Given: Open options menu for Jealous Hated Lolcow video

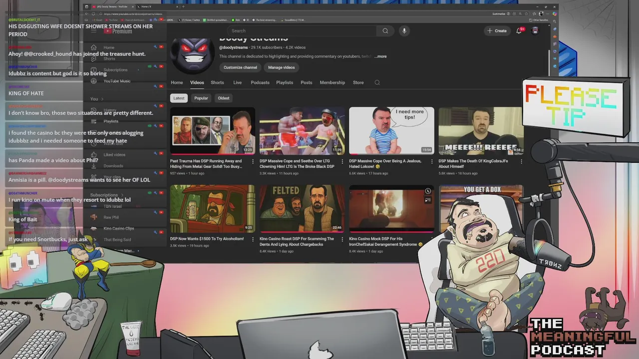Looking at the screenshot, I should click(x=431, y=162).
